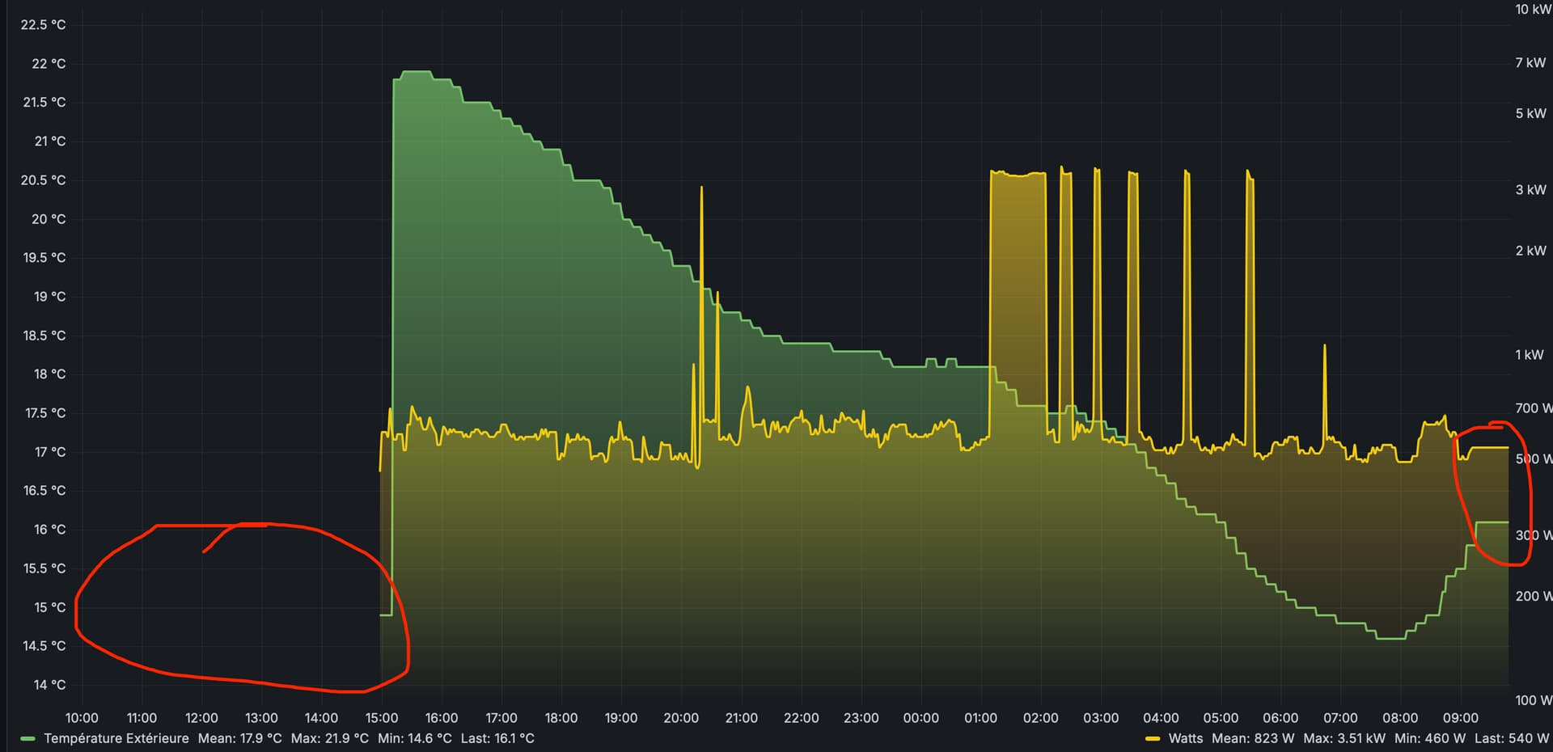Click the 'Last: 16.1 °C' legend value

pos(497,738)
